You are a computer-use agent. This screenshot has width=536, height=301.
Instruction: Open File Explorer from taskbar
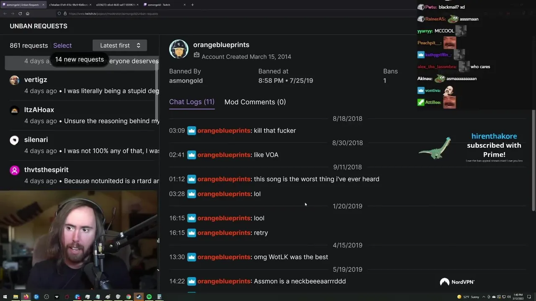16,297
